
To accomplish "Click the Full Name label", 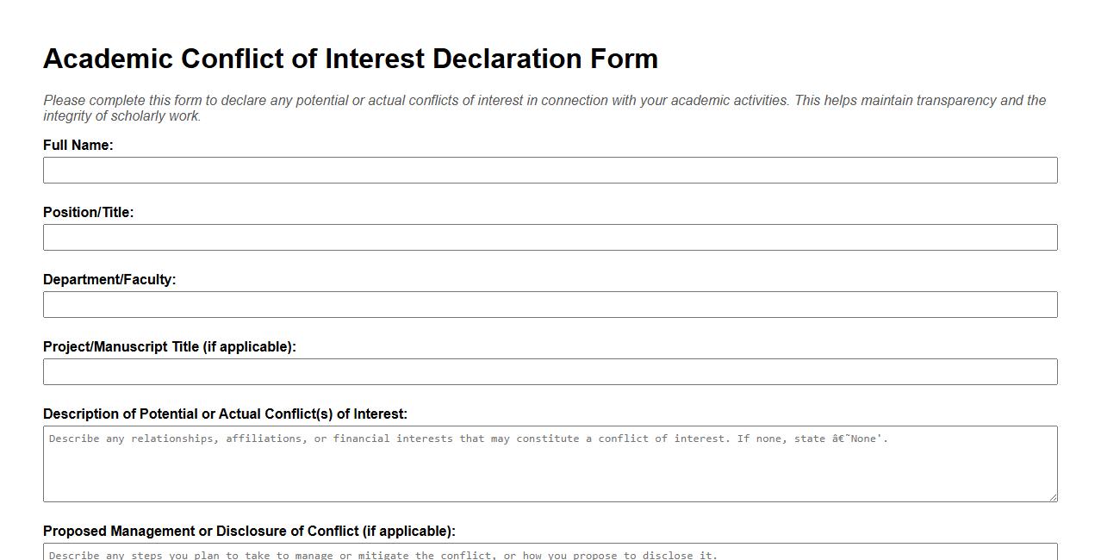I will pos(79,145).
